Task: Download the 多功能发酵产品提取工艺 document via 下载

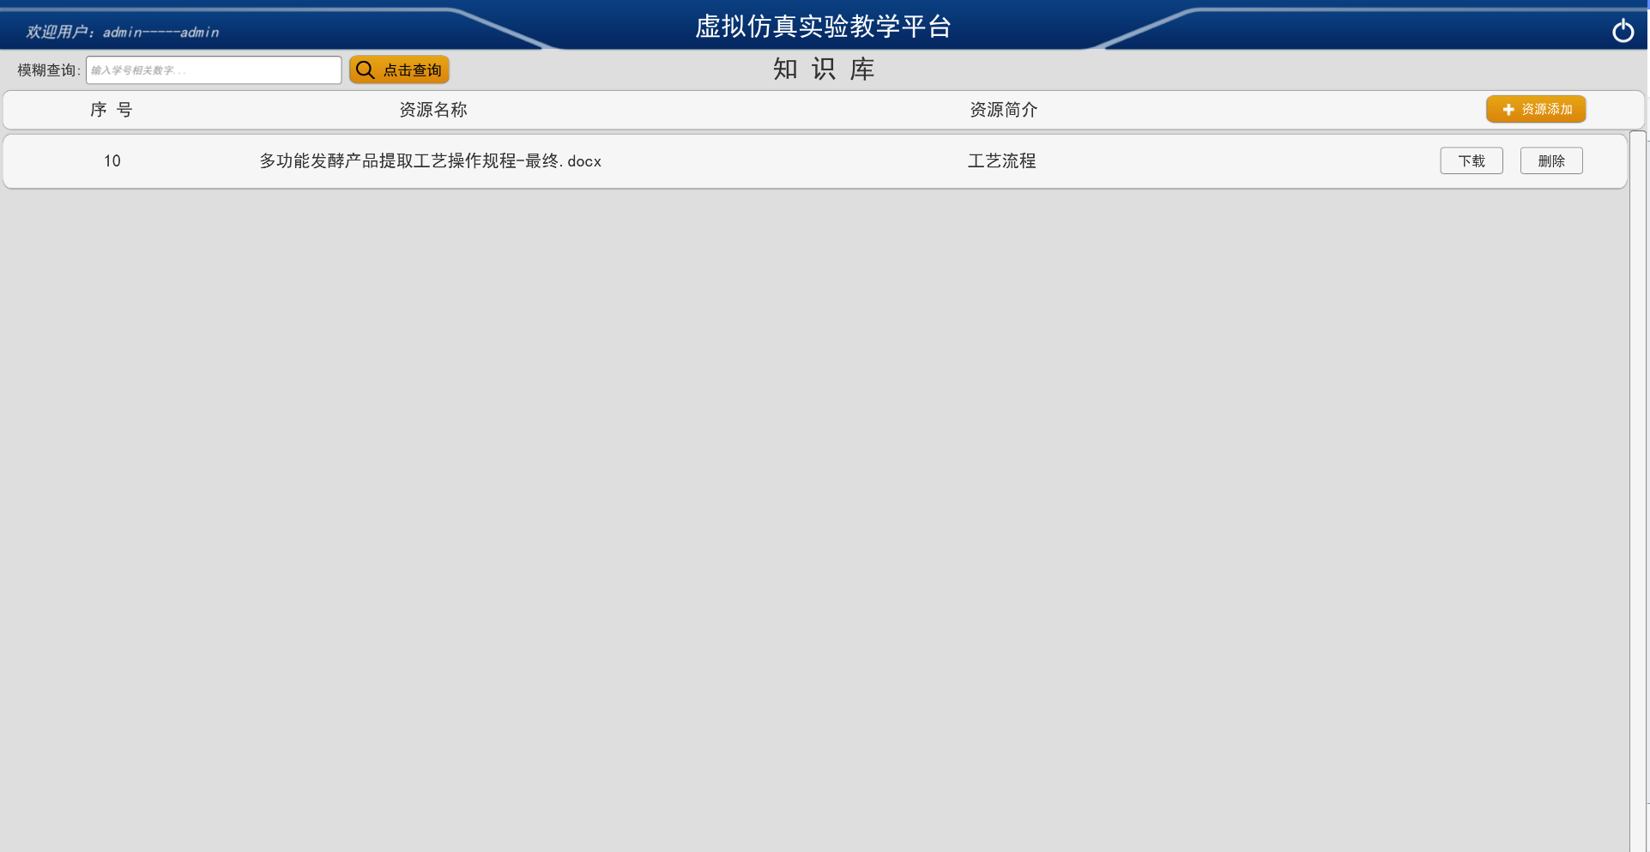Action: pos(1471,161)
